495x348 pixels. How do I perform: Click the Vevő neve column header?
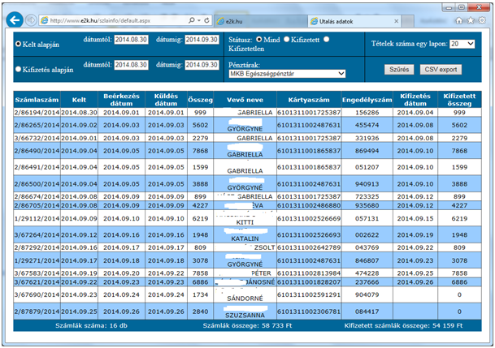click(x=245, y=100)
